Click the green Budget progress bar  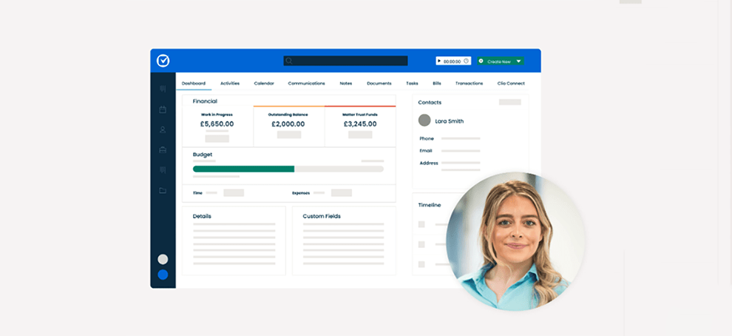click(x=244, y=169)
